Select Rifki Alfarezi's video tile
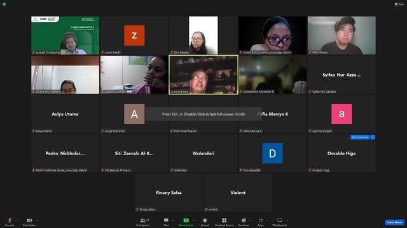Viewport: 407px width, 228px height. click(341, 35)
